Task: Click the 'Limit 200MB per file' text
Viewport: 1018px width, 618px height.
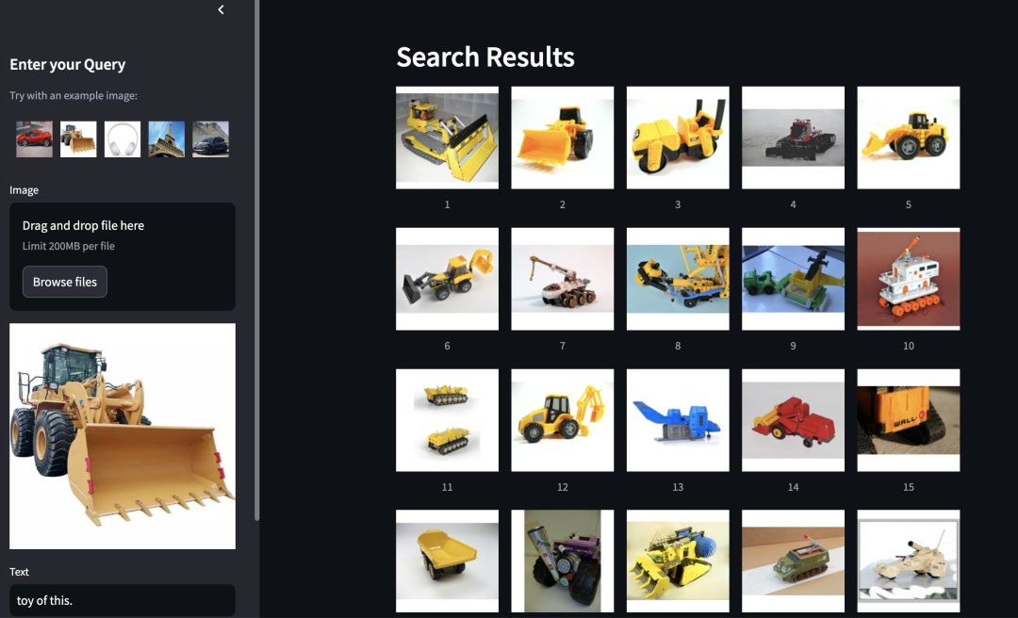Action: (x=69, y=246)
